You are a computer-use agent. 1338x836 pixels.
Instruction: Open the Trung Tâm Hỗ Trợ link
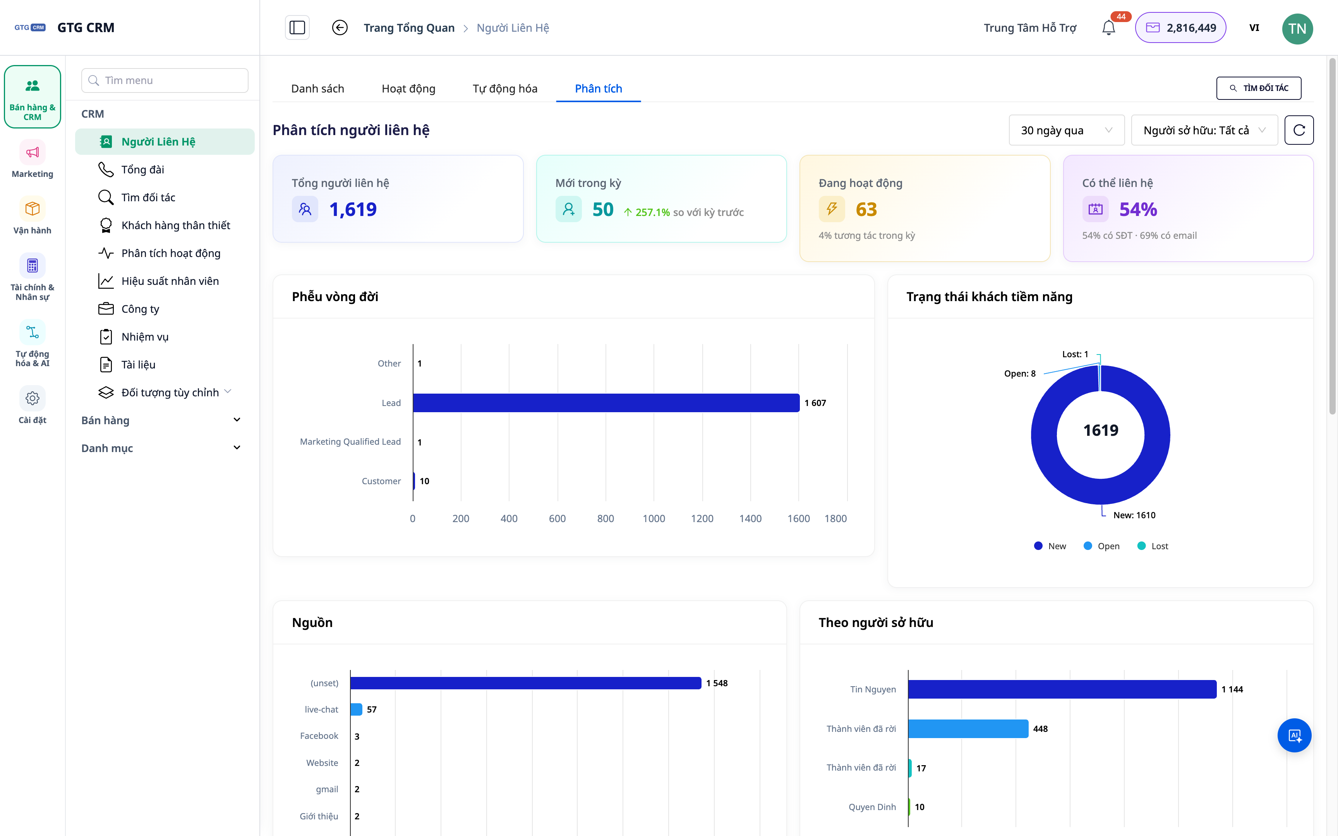1029,27
